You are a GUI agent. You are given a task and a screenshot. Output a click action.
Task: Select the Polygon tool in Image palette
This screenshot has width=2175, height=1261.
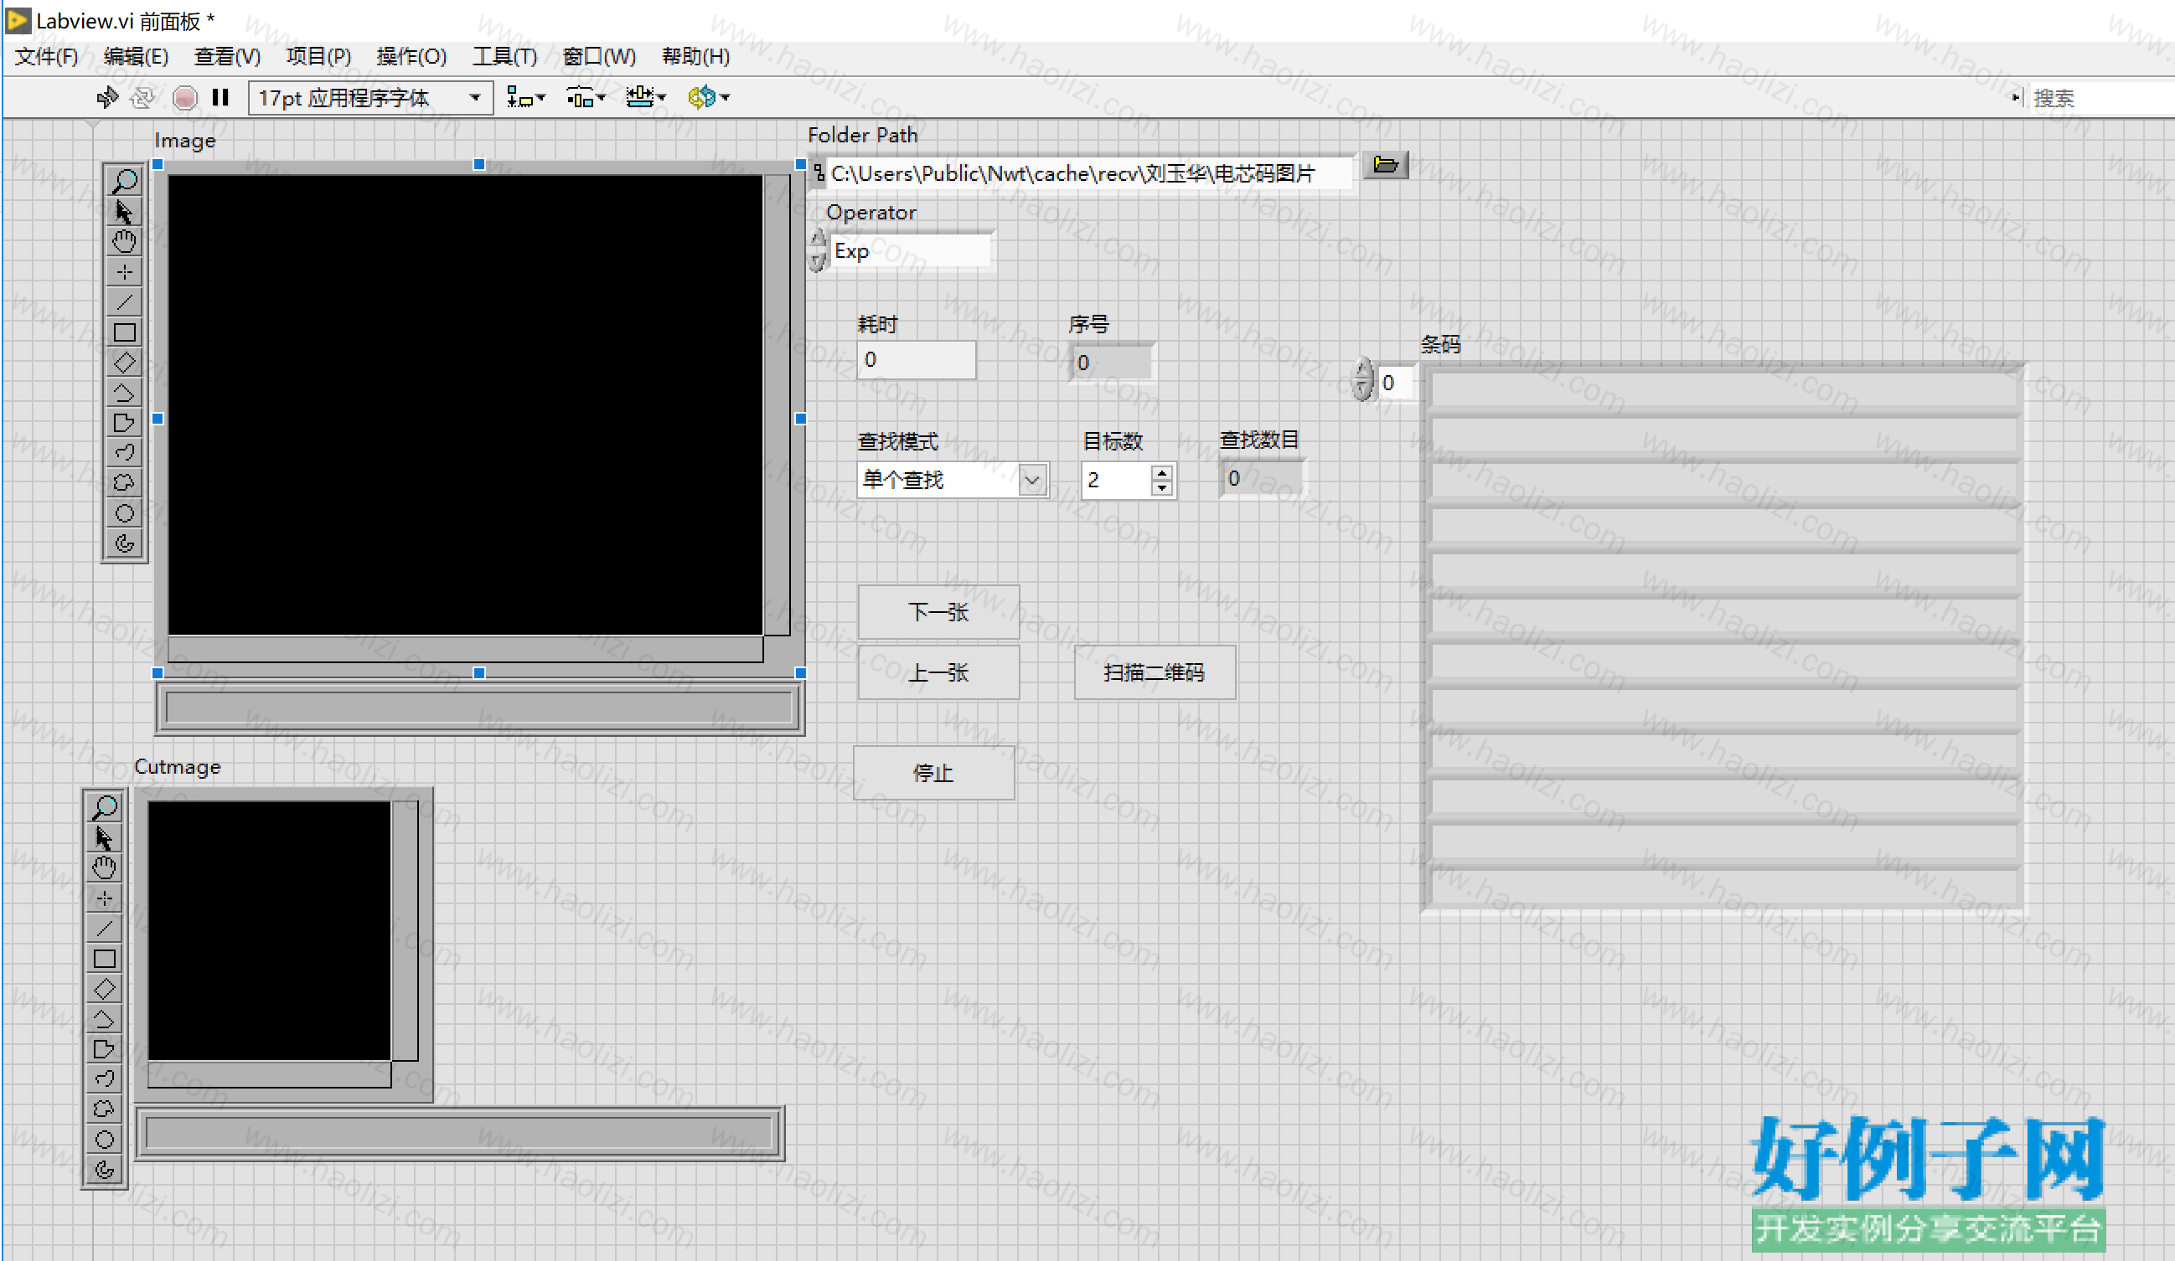[124, 423]
